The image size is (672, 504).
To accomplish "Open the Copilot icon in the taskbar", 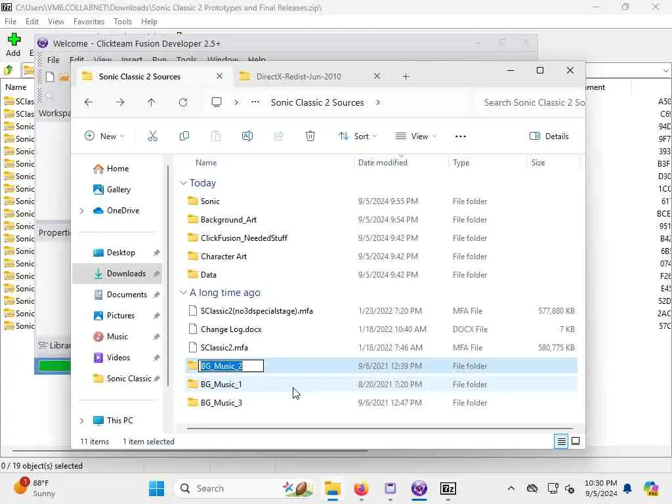I will click(650, 488).
